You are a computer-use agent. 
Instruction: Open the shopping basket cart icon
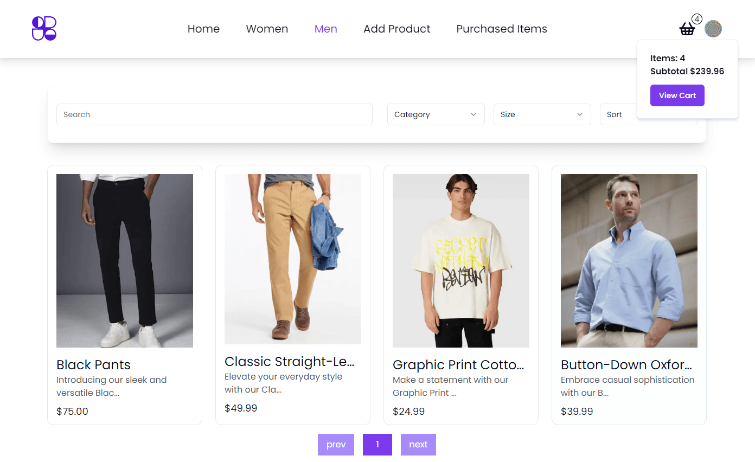687,29
